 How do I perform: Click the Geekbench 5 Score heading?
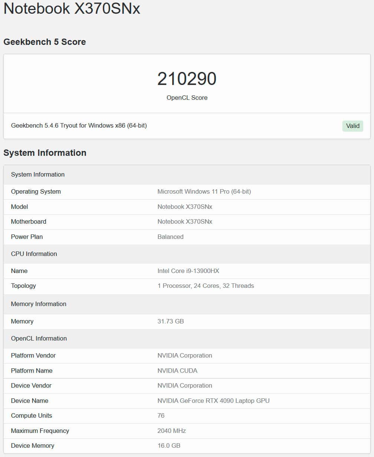pos(45,42)
